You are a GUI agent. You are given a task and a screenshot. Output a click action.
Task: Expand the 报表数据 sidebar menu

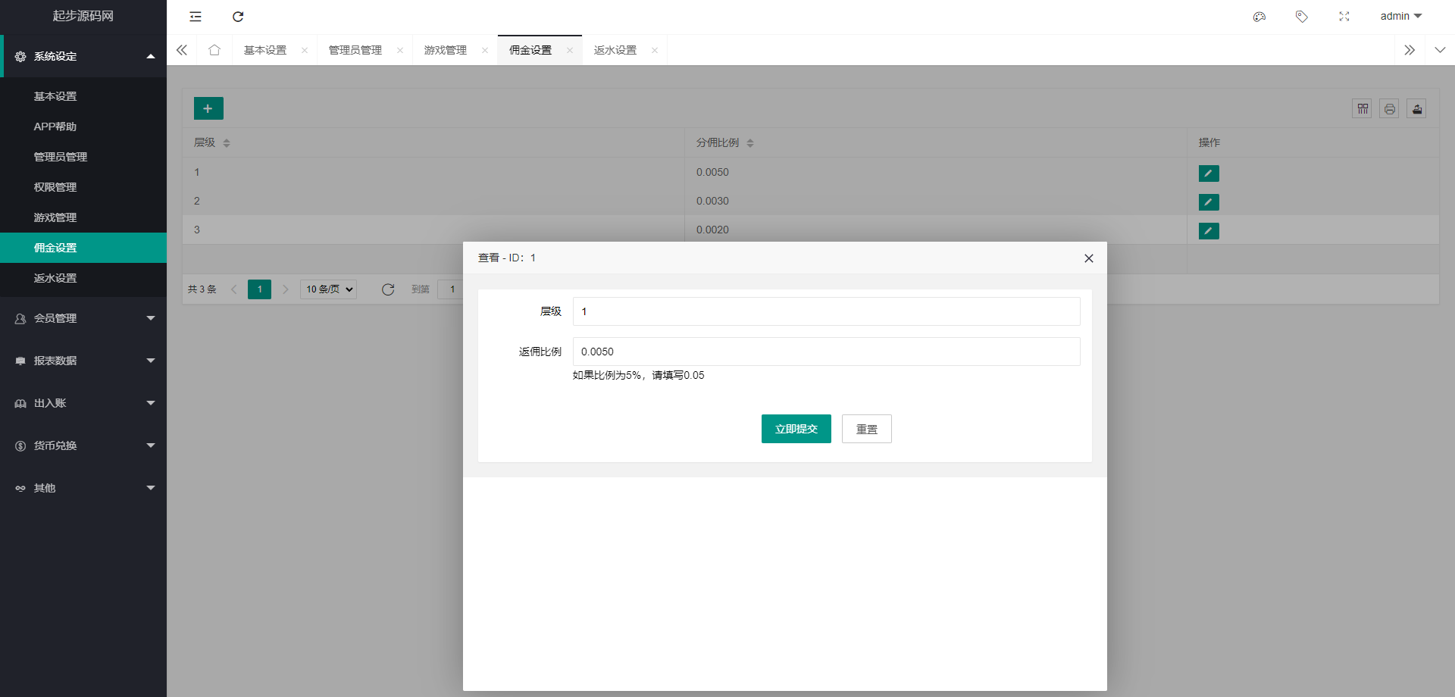pos(83,361)
